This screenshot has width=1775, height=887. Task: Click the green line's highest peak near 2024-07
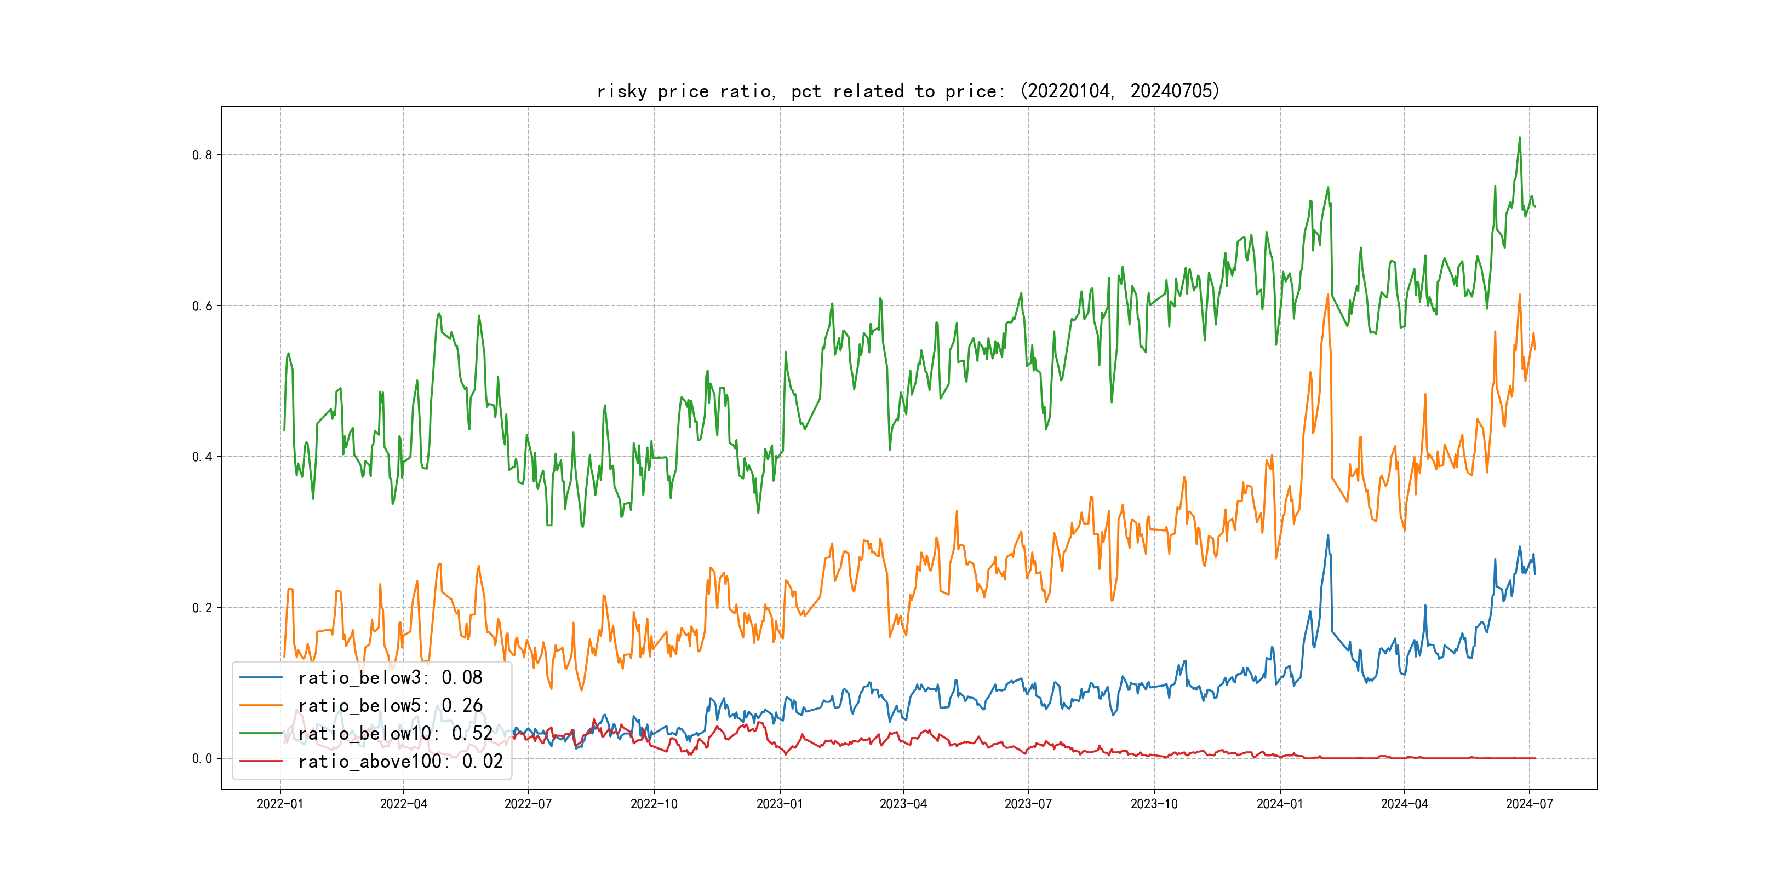tap(1519, 139)
